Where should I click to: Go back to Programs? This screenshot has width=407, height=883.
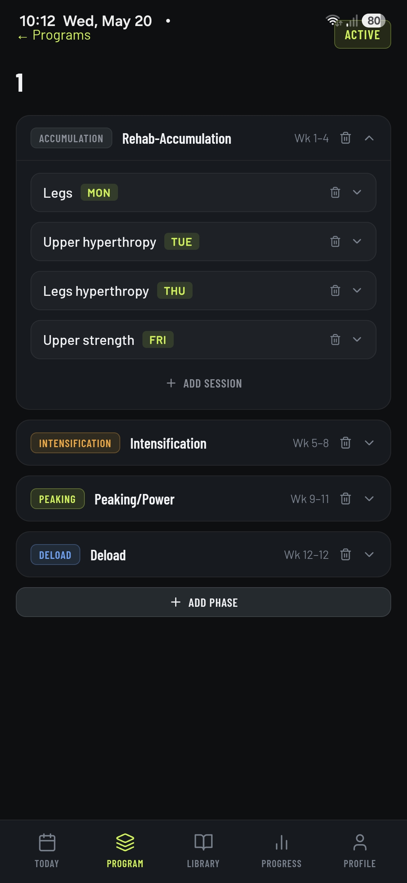(54, 35)
